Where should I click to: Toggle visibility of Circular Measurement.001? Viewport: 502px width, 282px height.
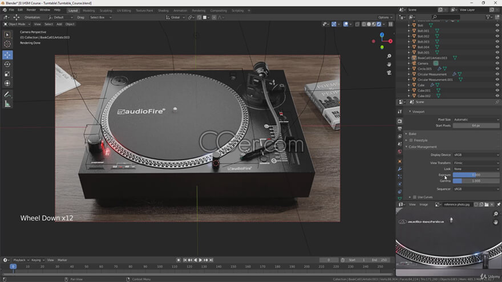tap(497, 80)
